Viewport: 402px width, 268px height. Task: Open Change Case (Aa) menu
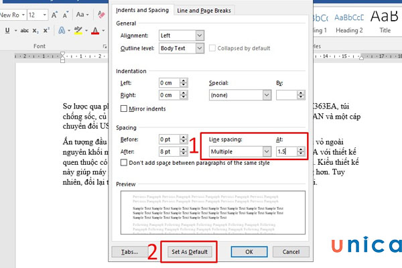click(82, 15)
